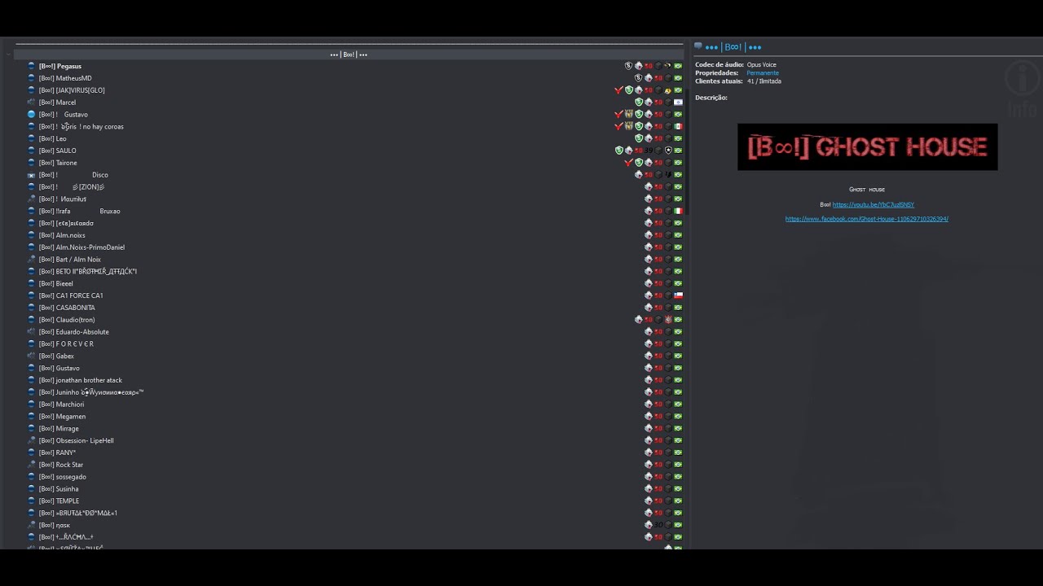Viewport: 1043px width, 586px height.
Task: Select user [B∞!] MatheusMD
Action: [65, 78]
